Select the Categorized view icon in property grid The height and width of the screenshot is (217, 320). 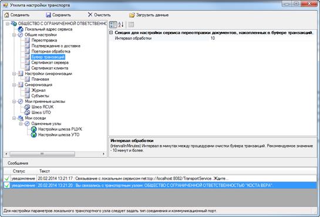click(113, 25)
